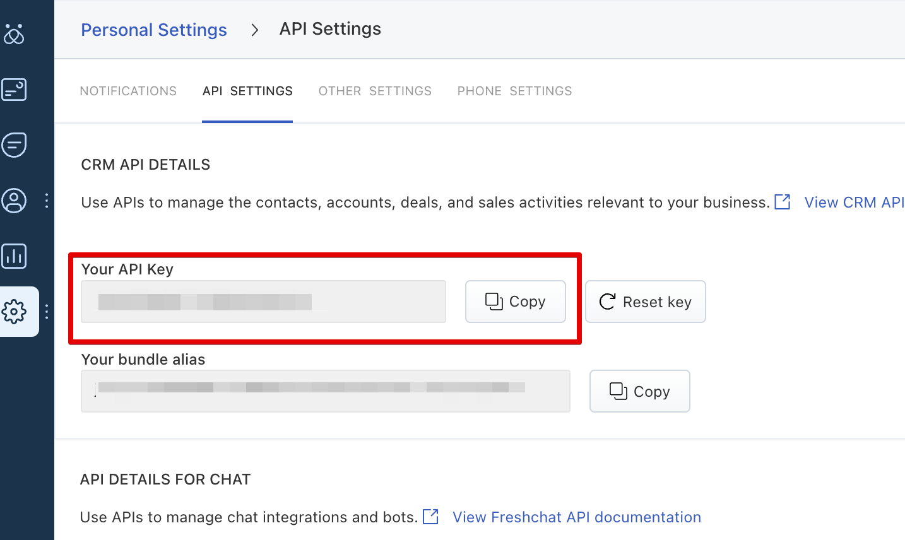Screen dimensions: 905x540
Task: Open the conversations chat icon in sidebar
Action: click(14, 145)
